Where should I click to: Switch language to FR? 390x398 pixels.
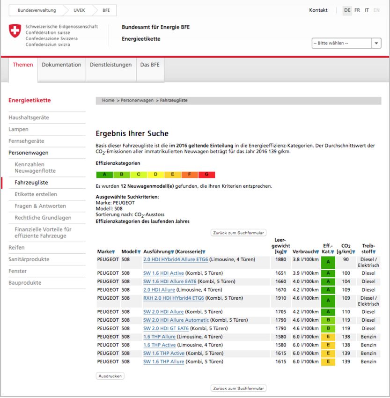coord(357,10)
